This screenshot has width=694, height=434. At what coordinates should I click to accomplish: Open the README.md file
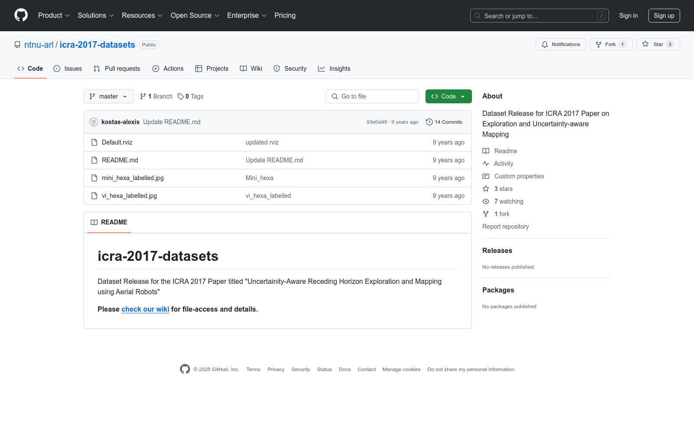pos(120,160)
